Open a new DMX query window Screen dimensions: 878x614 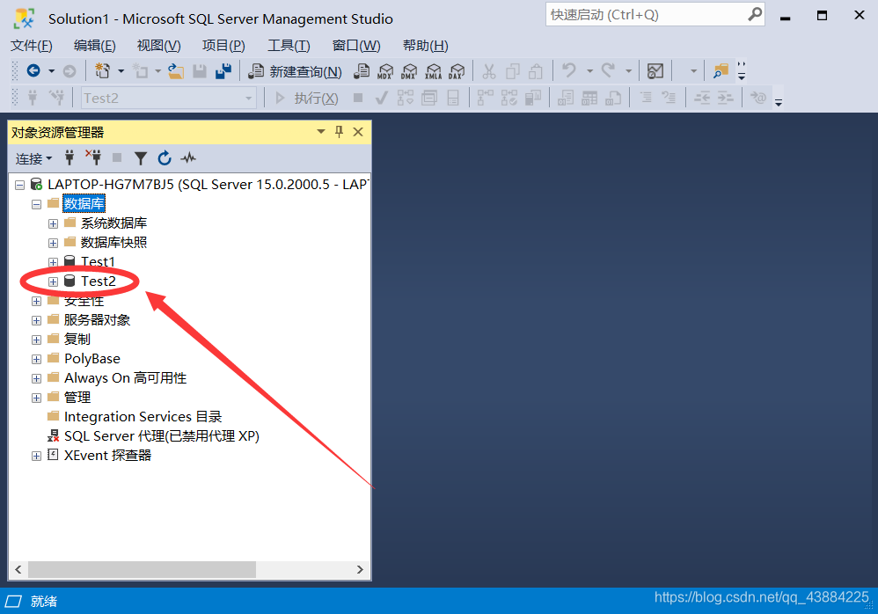click(409, 70)
